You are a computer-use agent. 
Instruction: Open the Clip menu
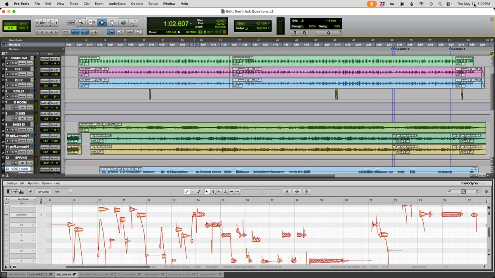point(86,4)
